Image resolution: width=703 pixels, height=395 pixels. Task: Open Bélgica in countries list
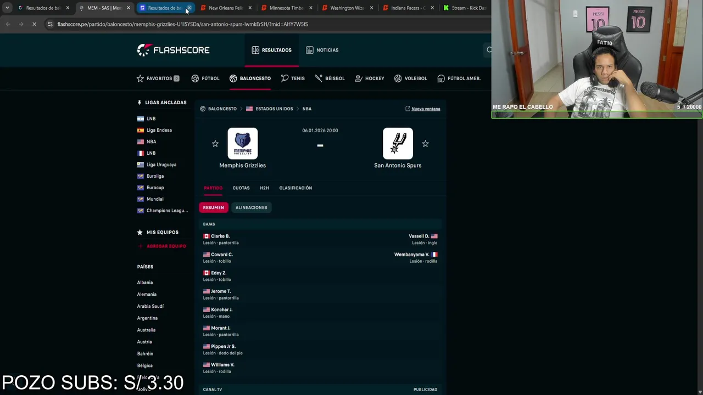pyautogui.click(x=145, y=365)
